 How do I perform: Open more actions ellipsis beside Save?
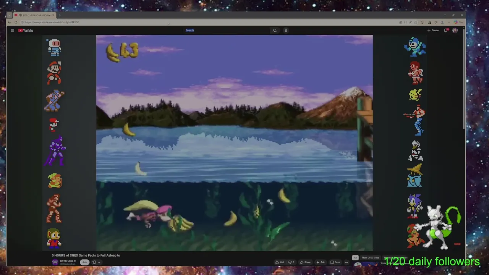pos(347,262)
